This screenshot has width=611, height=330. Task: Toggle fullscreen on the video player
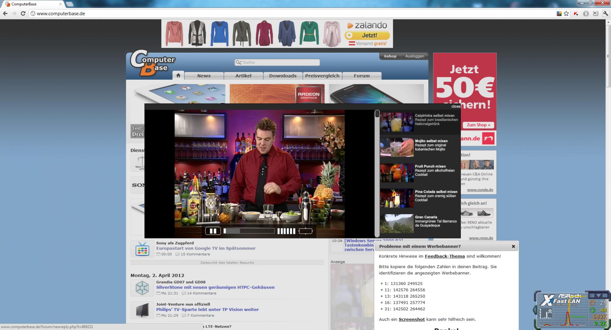point(305,231)
